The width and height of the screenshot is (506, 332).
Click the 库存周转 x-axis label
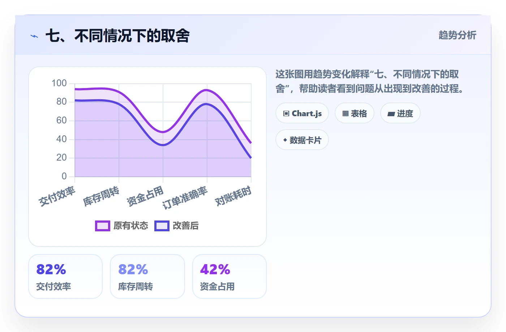point(101,196)
